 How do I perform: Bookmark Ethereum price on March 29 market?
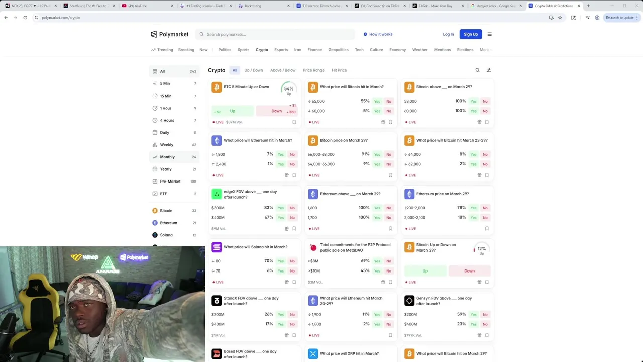(487, 229)
